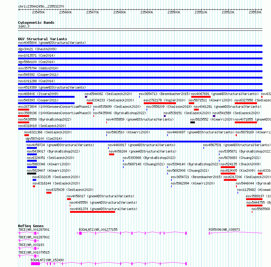Click nsv5883346 (Almarri2020) label

click(x=49, y=164)
